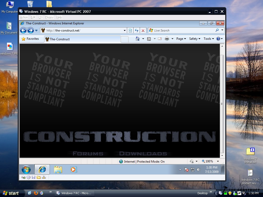Open the Help menu in Virtual PC
The image size is (263, 197).
click(x=59, y=17)
